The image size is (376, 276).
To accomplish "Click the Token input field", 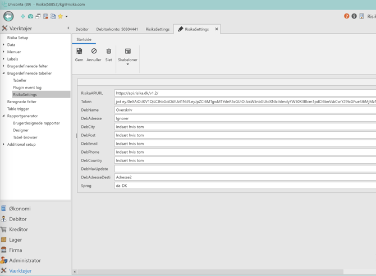I will coord(245,102).
